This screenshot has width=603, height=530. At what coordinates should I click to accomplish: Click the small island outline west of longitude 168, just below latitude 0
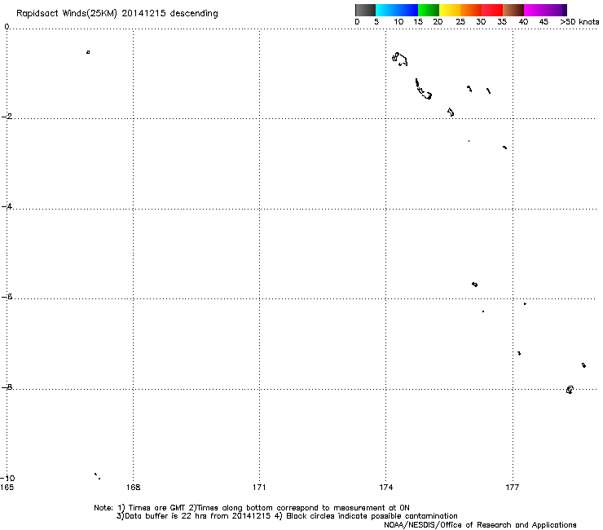pyautogui.click(x=88, y=52)
